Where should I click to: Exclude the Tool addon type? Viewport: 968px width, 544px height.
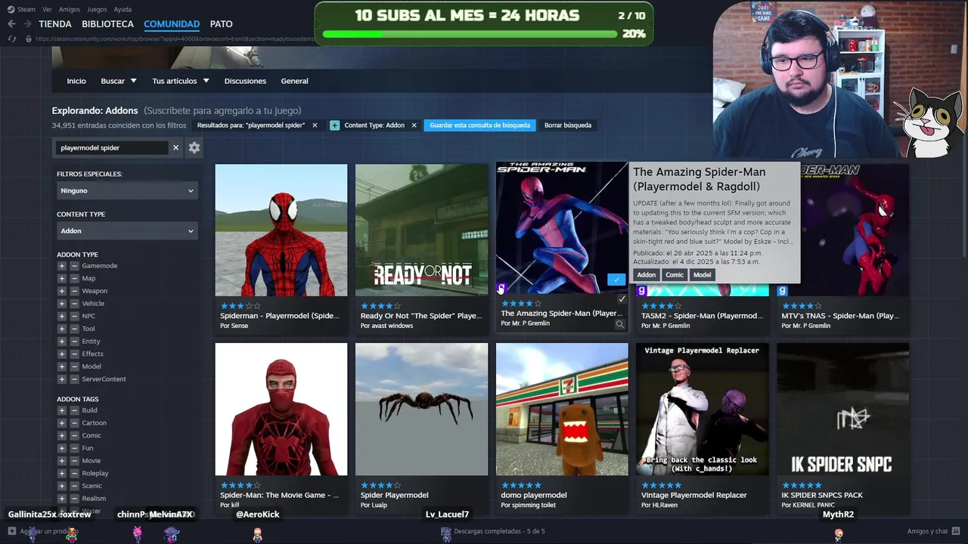click(x=74, y=329)
